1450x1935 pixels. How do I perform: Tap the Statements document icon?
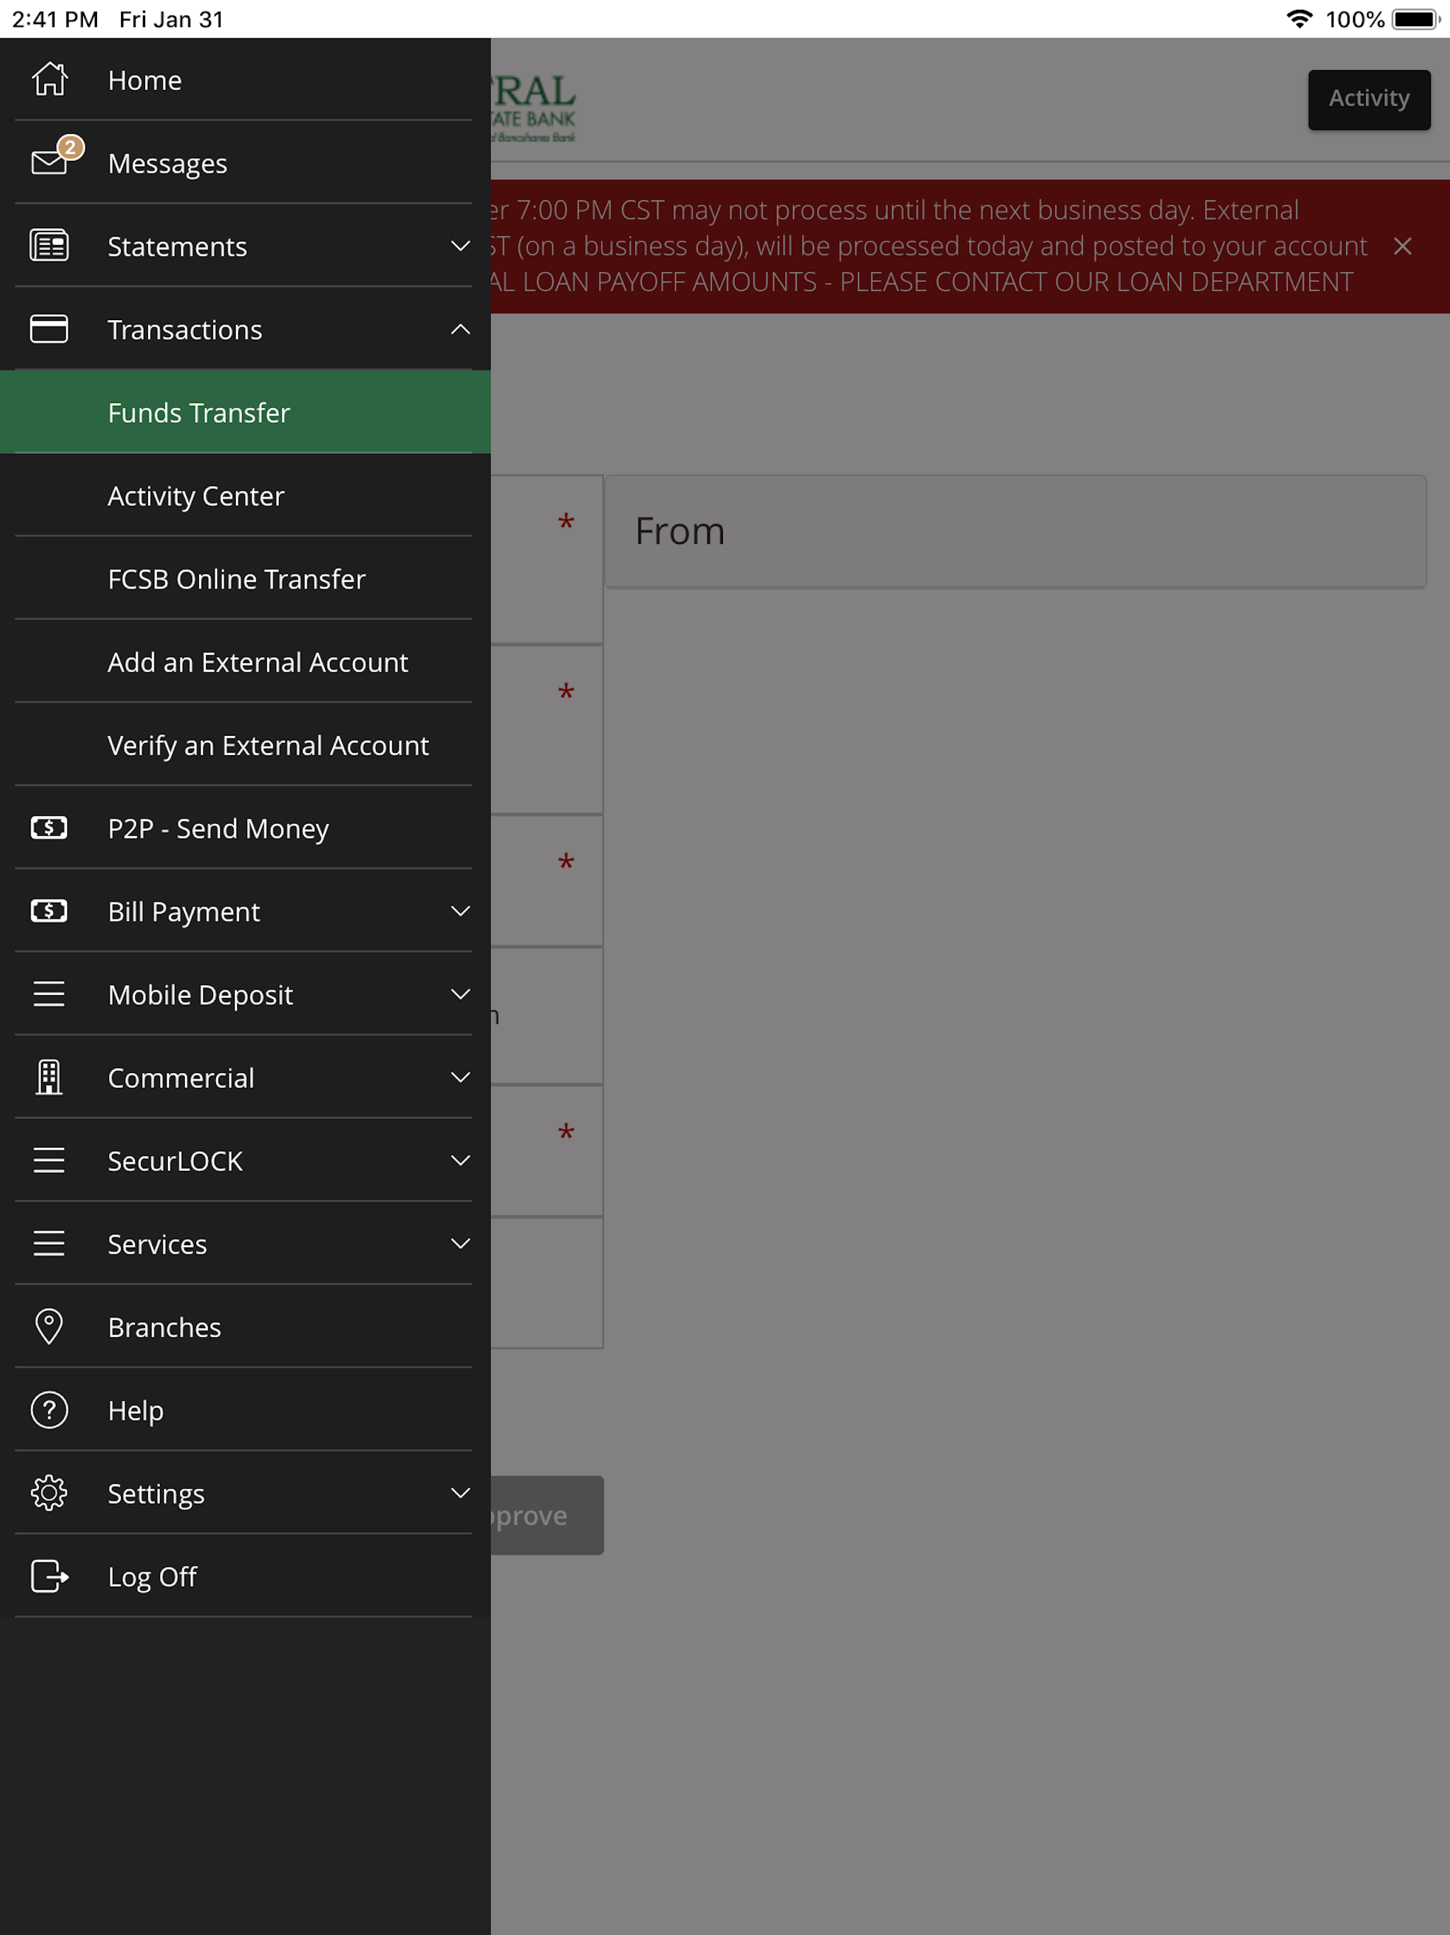click(49, 246)
